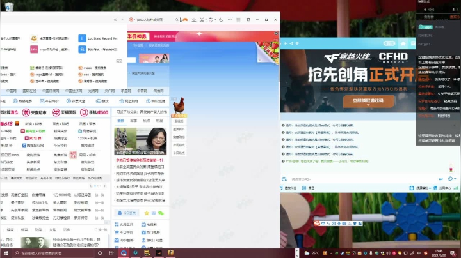Go to previous page of site list
Screen dimensions: 461x258
[x=91, y=186]
